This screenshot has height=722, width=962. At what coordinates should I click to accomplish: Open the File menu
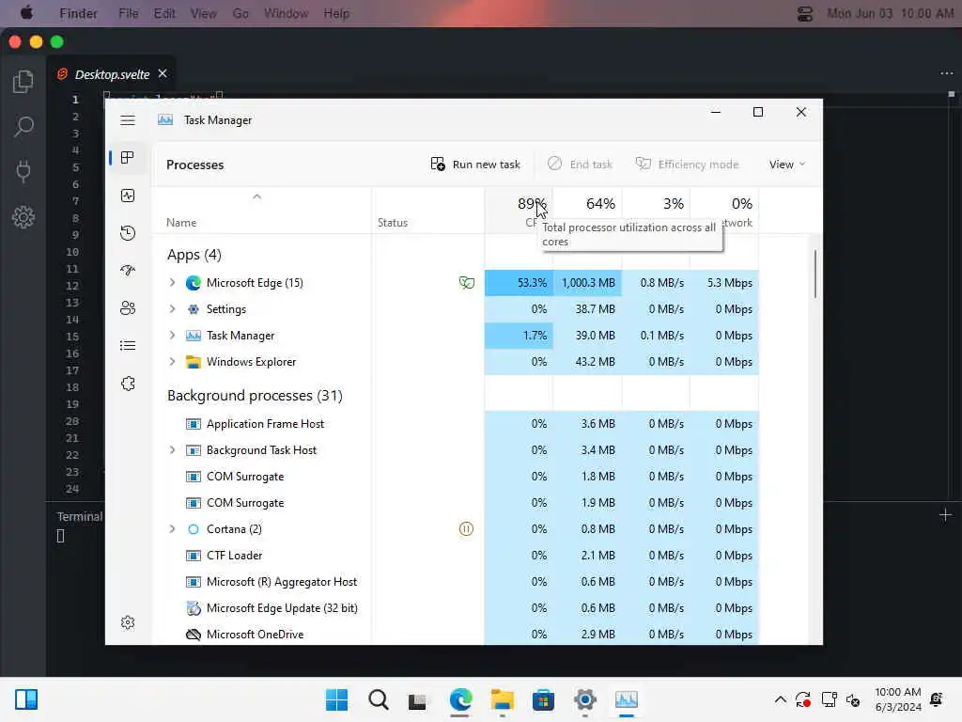128,13
